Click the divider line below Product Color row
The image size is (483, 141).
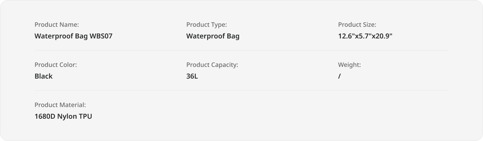pos(241,90)
